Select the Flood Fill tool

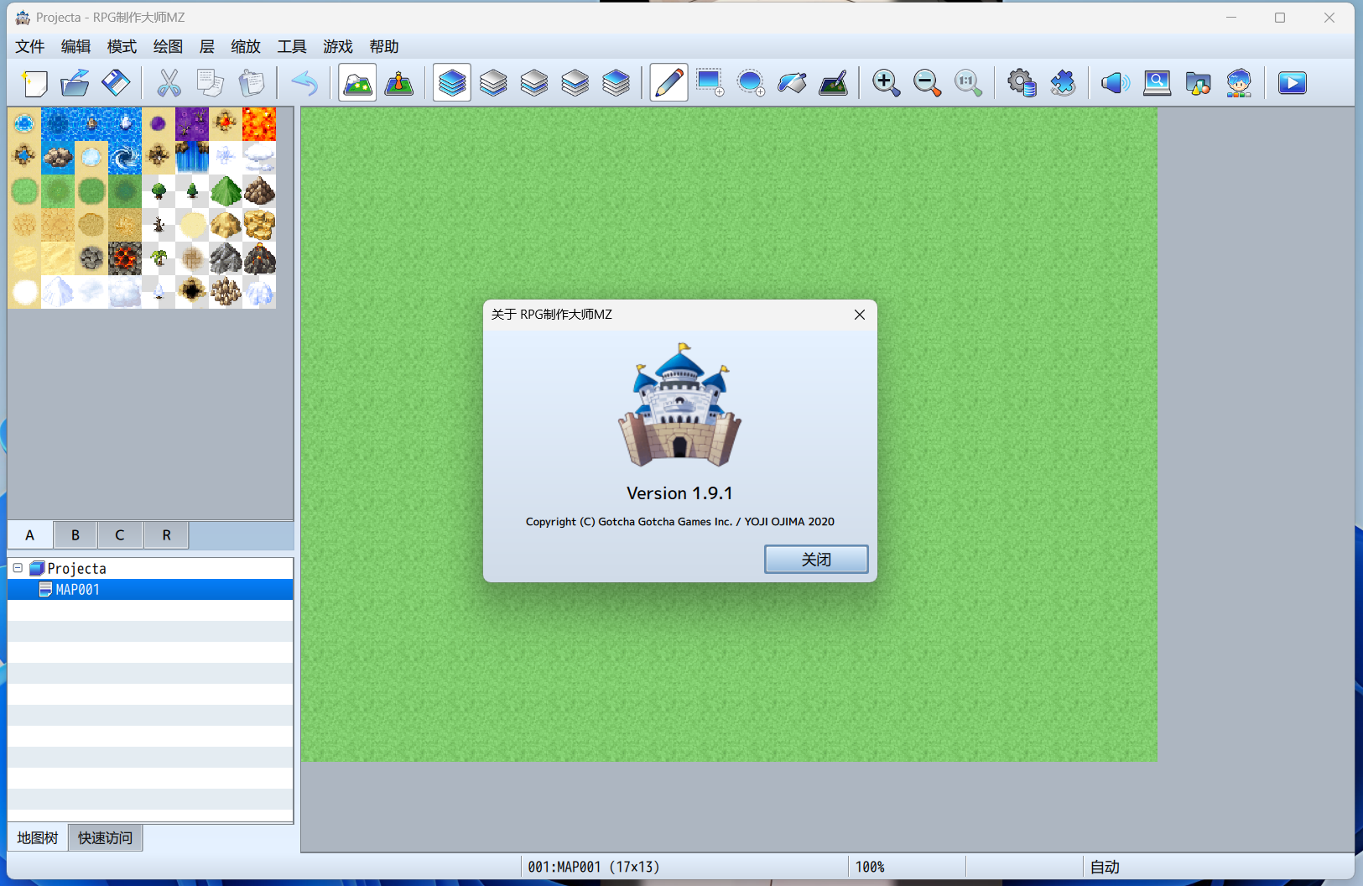pyautogui.click(x=793, y=83)
